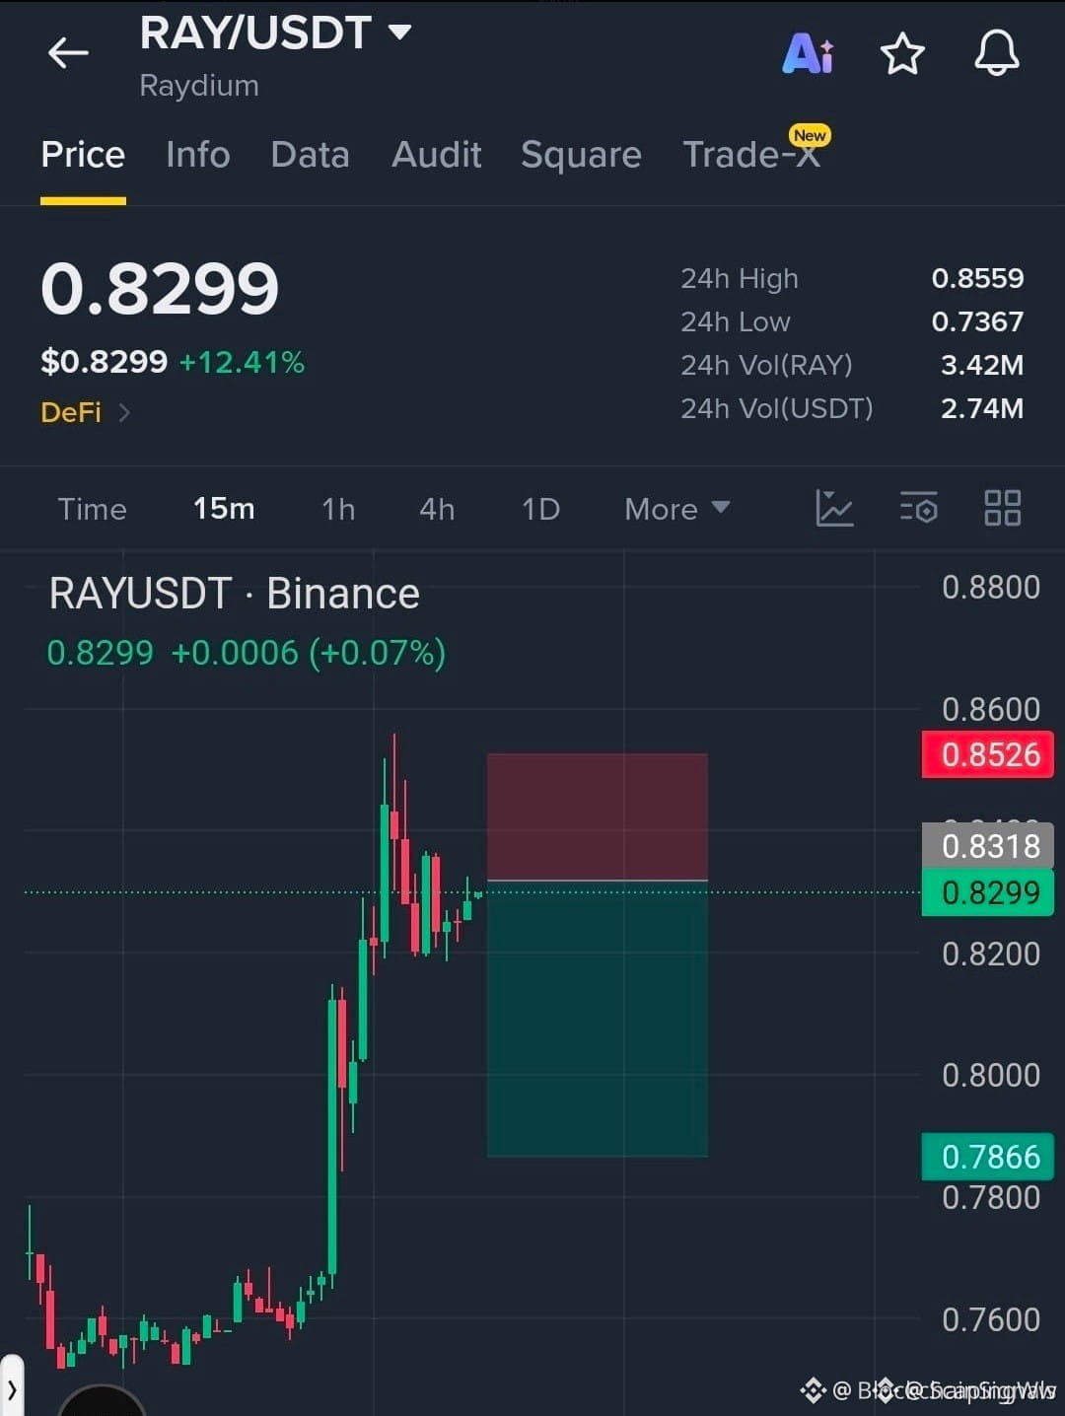This screenshot has height=1416, width=1065.
Task: Switch to the Audit tab
Action: coord(437,155)
